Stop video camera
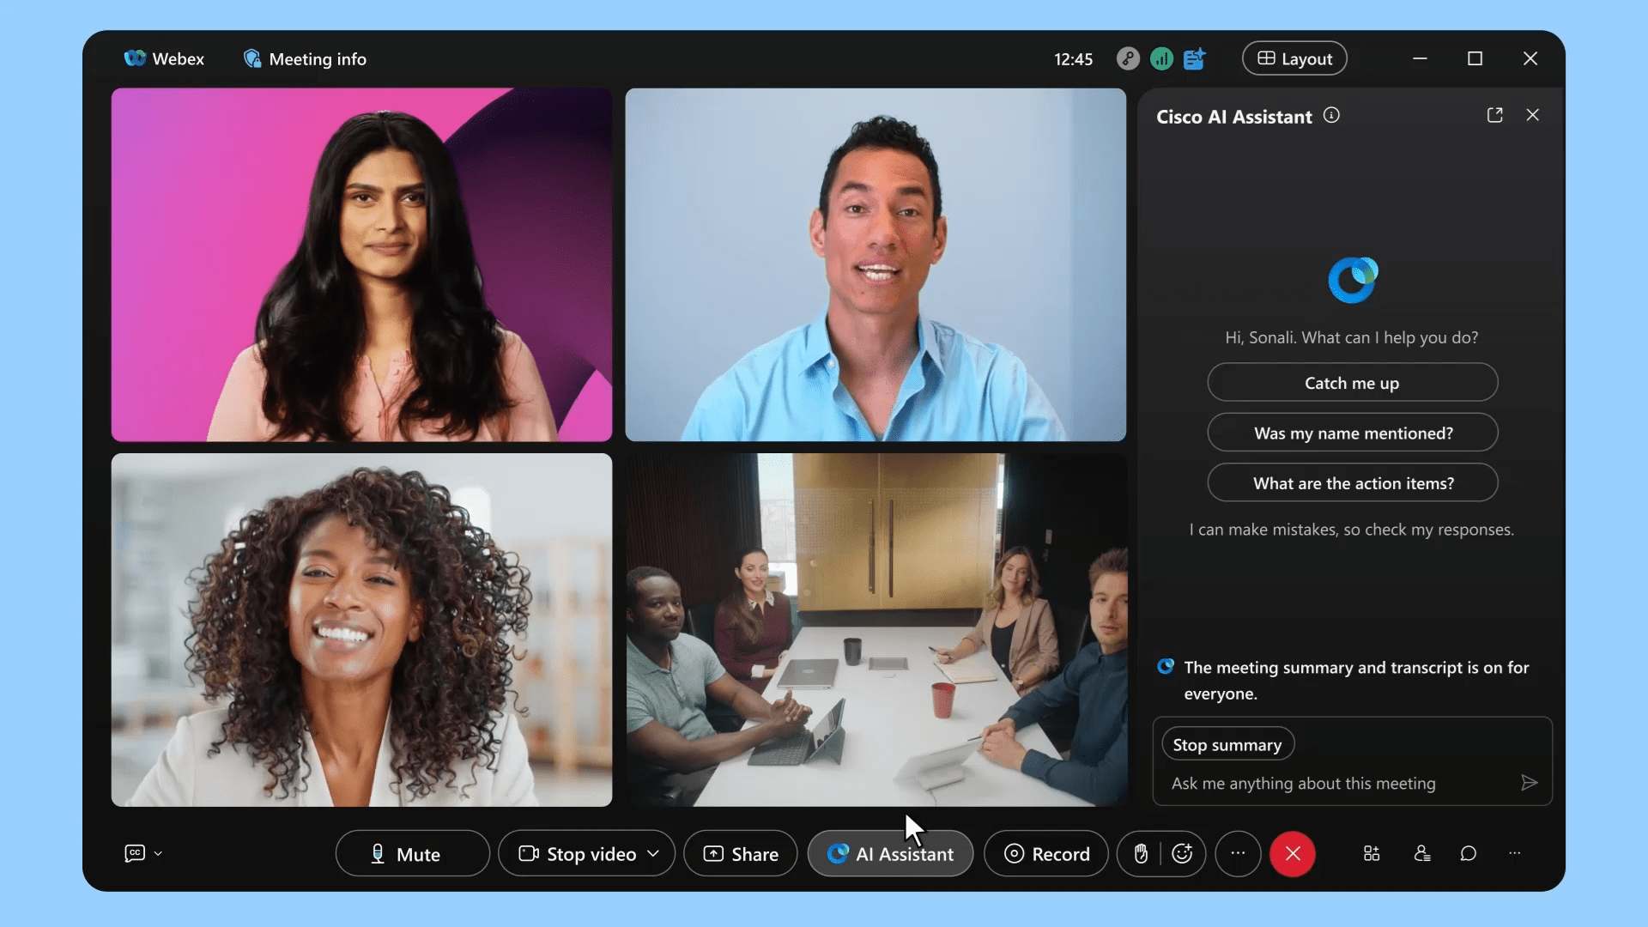1648x927 pixels. pyautogui.click(x=578, y=853)
